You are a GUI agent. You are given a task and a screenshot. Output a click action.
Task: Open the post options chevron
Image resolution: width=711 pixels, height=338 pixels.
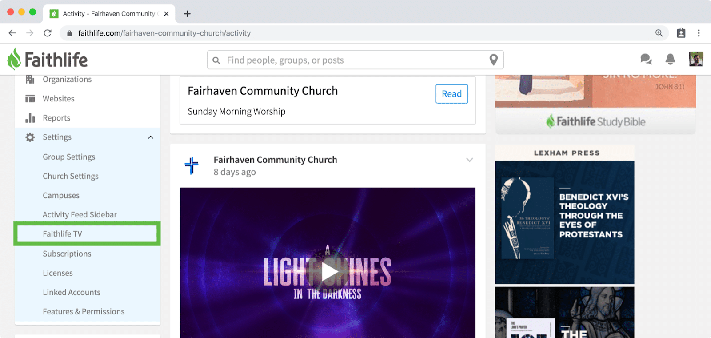(469, 160)
